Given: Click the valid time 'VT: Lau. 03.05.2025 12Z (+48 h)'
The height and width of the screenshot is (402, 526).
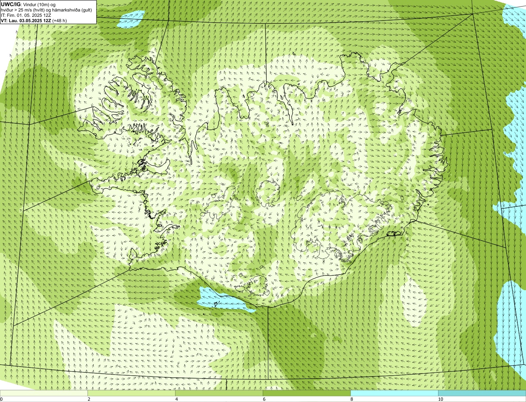Looking at the screenshot, I should coord(34,21).
